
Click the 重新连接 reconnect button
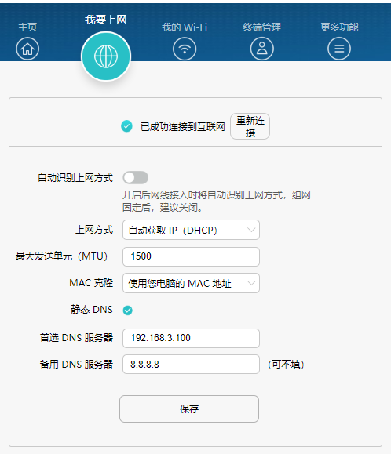(250, 126)
